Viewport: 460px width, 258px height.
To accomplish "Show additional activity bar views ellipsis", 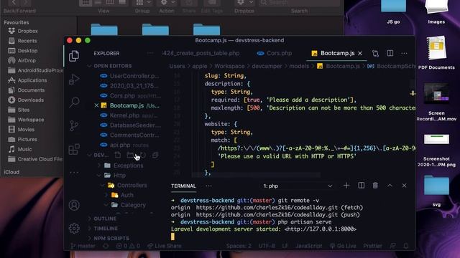I will point(74,173).
